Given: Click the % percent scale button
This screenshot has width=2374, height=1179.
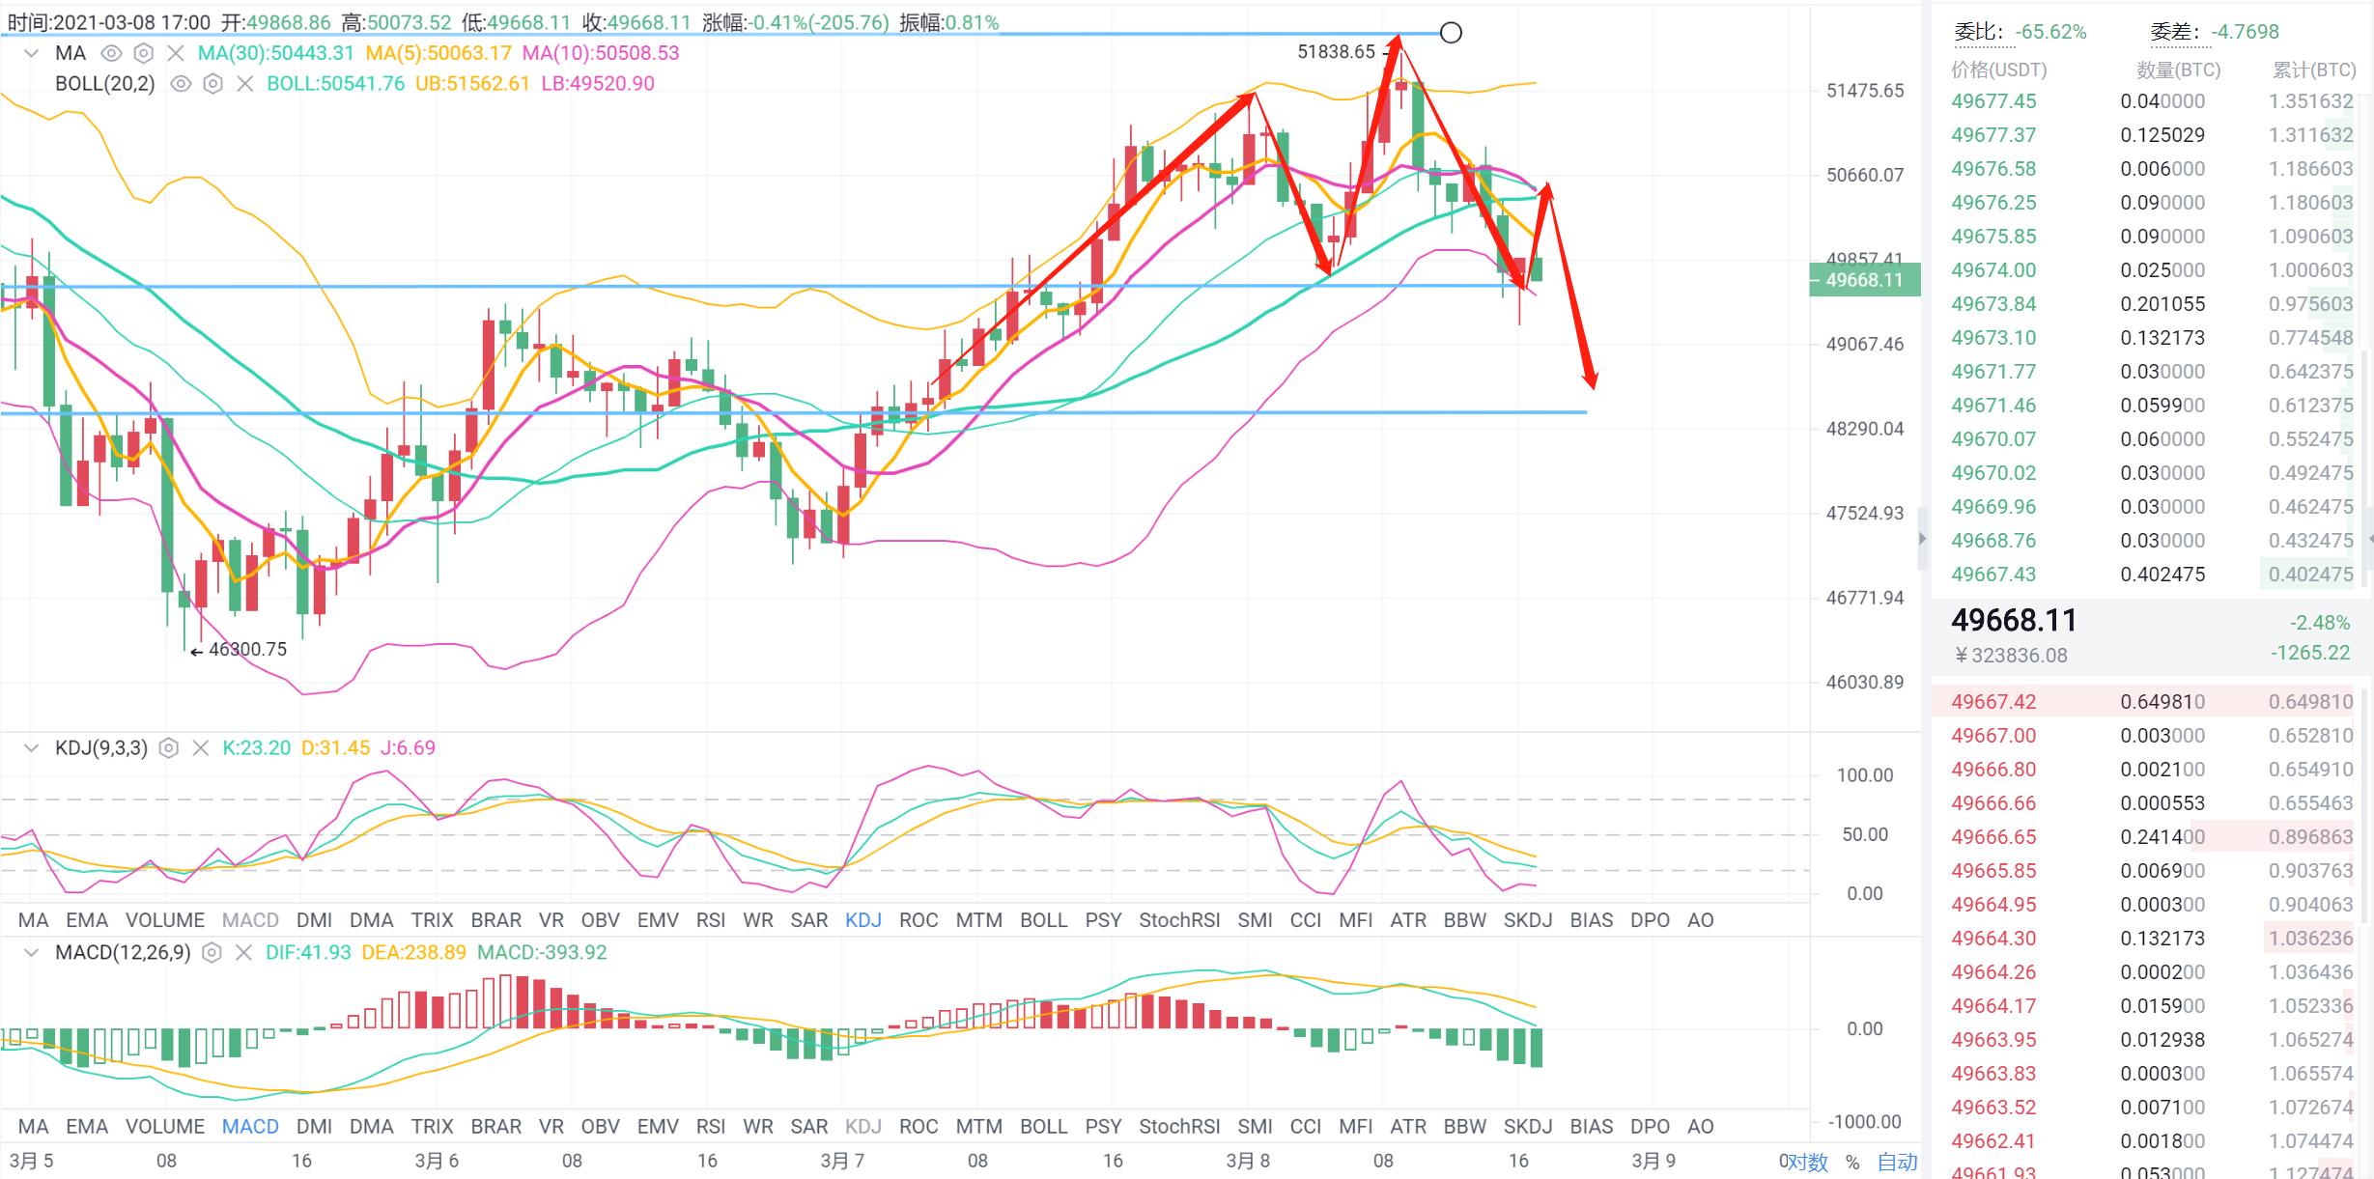Looking at the screenshot, I should pyautogui.click(x=1851, y=1162).
